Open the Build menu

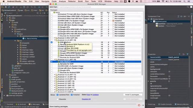tap(80, 1)
